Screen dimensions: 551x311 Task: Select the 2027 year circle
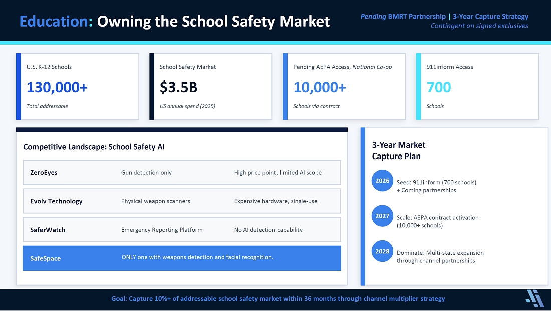tap(382, 216)
